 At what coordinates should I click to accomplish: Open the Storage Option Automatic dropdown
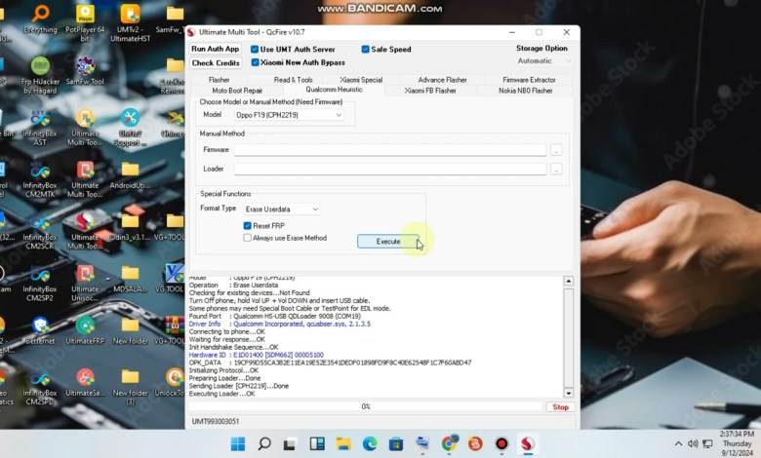click(543, 61)
